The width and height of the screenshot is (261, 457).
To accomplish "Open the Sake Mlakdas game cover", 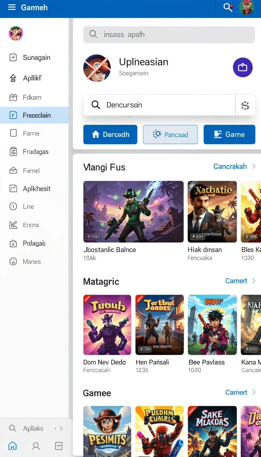I will 212,431.
